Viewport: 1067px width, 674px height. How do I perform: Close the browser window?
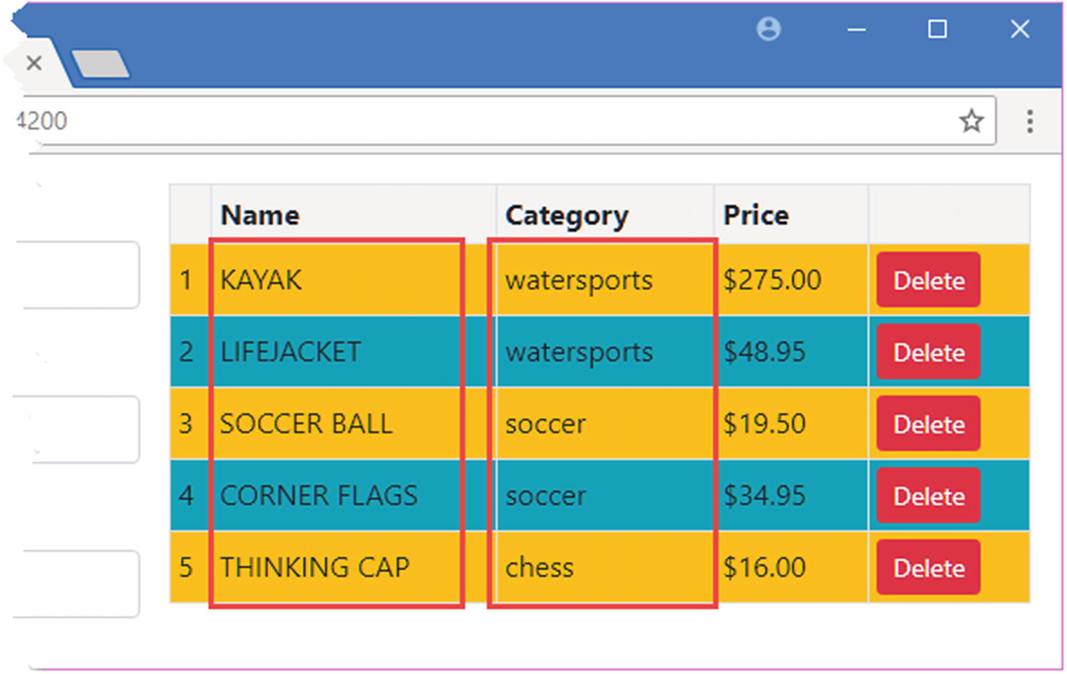[1019, 29]
